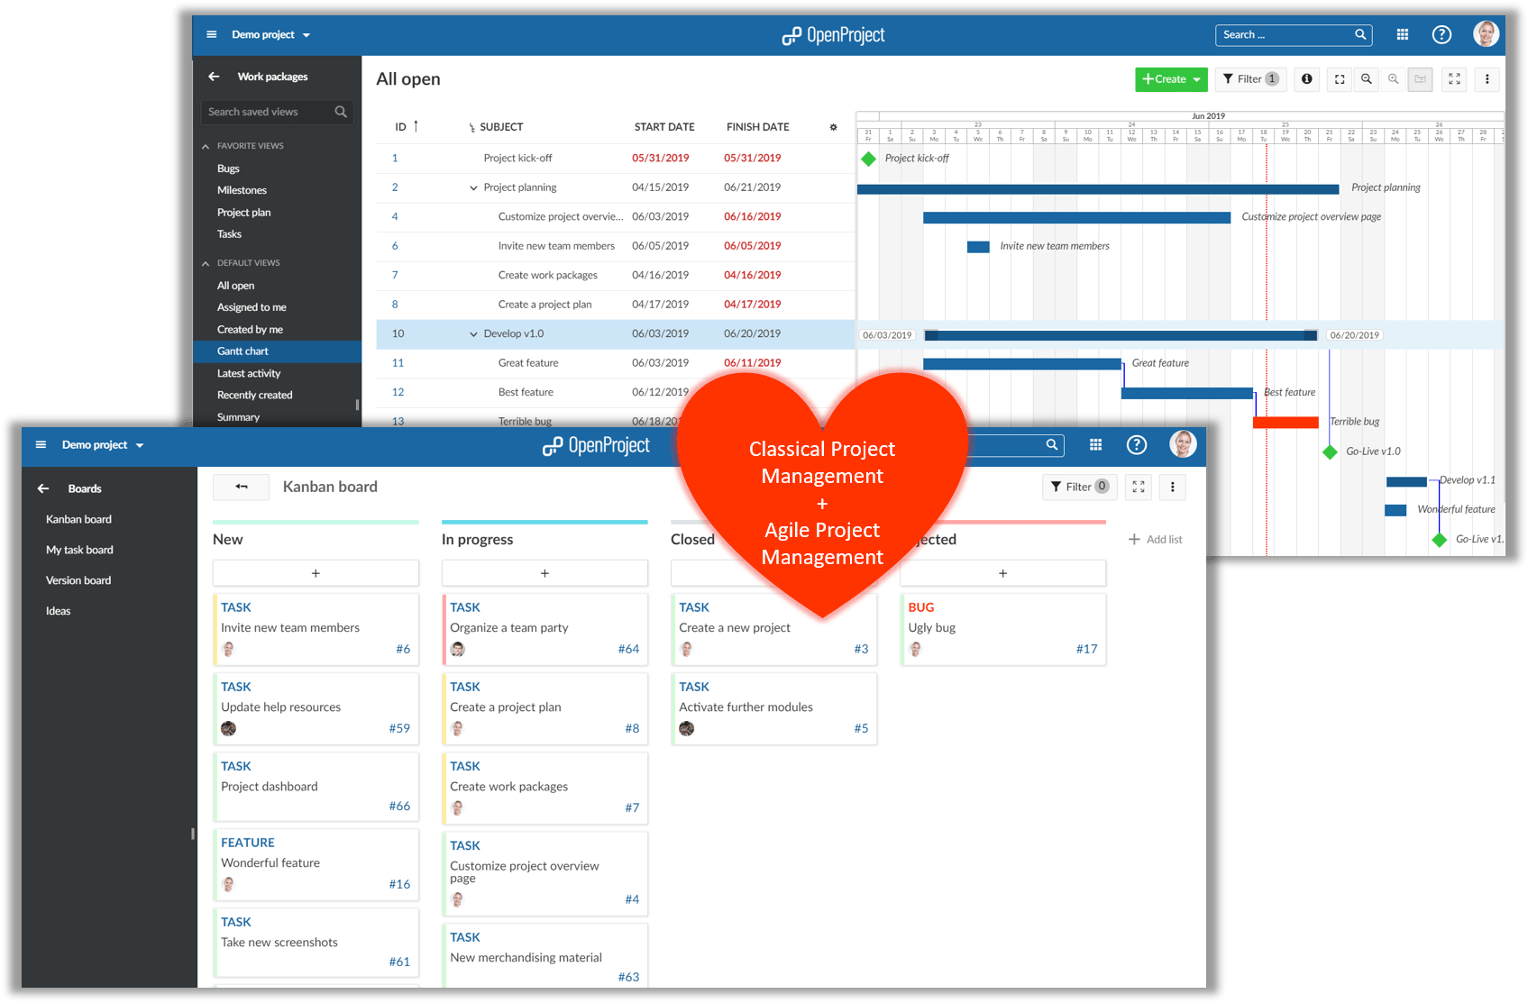Viewport: 1528px width, 1003px height.
Task: Open the More actions kebab menu icon
Action: [1487, 79]
